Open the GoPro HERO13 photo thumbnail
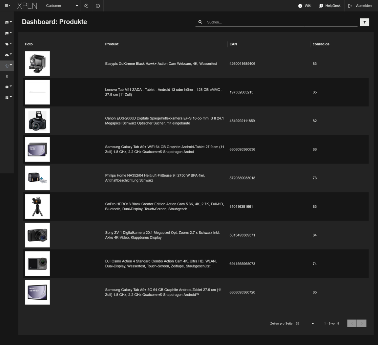Viewport: 378px width, 345px height. [38, 206]
